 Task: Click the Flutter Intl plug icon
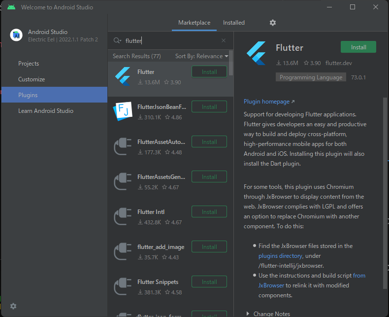click(123, 216)
